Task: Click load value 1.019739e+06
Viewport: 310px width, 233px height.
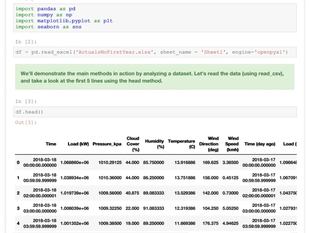Action: coord(74,193)
